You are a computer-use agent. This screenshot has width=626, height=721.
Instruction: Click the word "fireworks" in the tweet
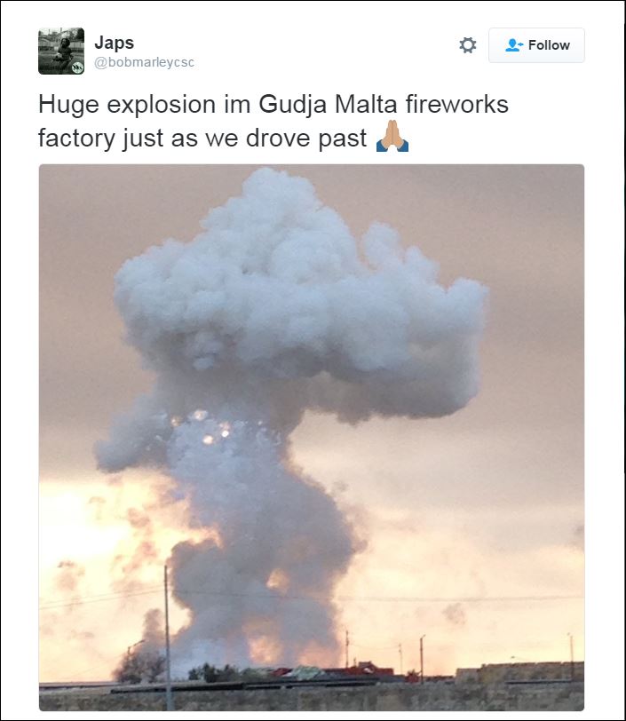[456, 105]
